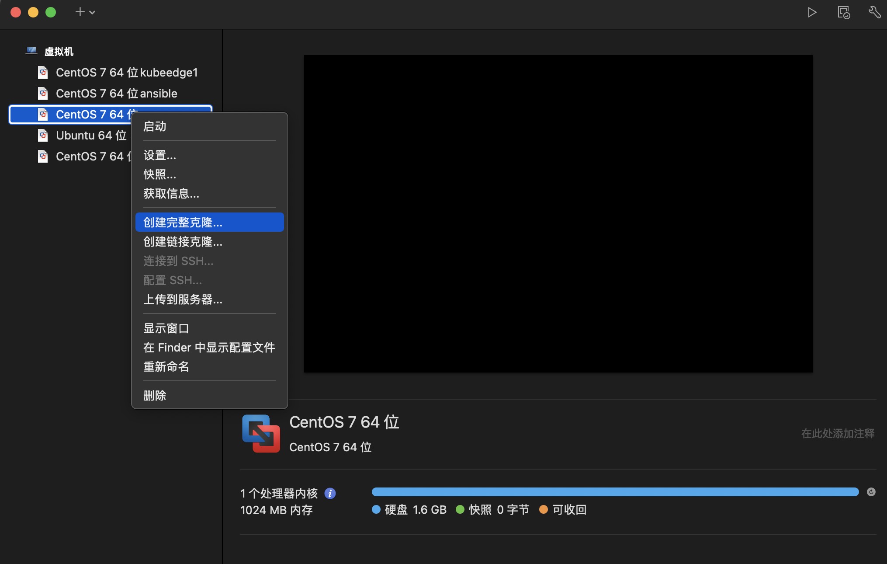Click the file icon of the highlighted CentOS VM
Screen dimensions: 887x564
click(x=43, y=114)
